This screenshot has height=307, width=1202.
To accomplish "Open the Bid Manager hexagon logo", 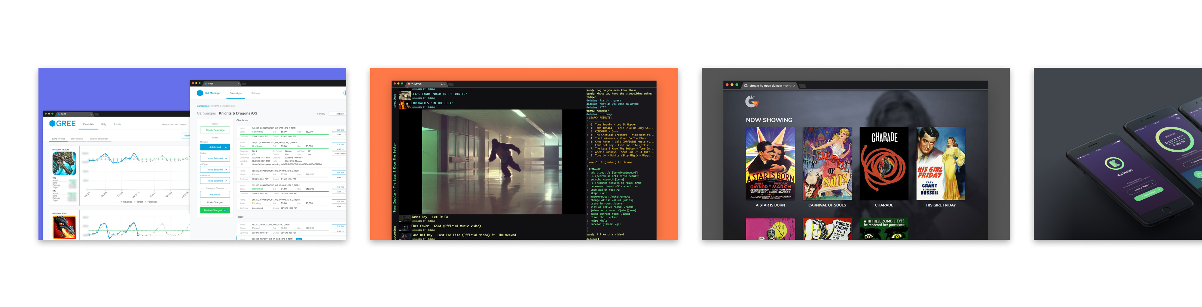I will click(200, 93).
